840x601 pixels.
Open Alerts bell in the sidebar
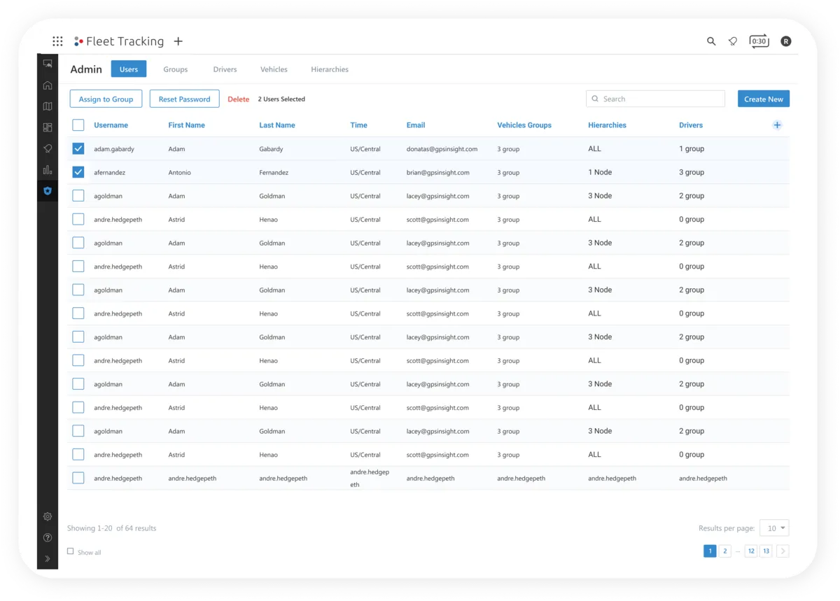pos(48,148)
